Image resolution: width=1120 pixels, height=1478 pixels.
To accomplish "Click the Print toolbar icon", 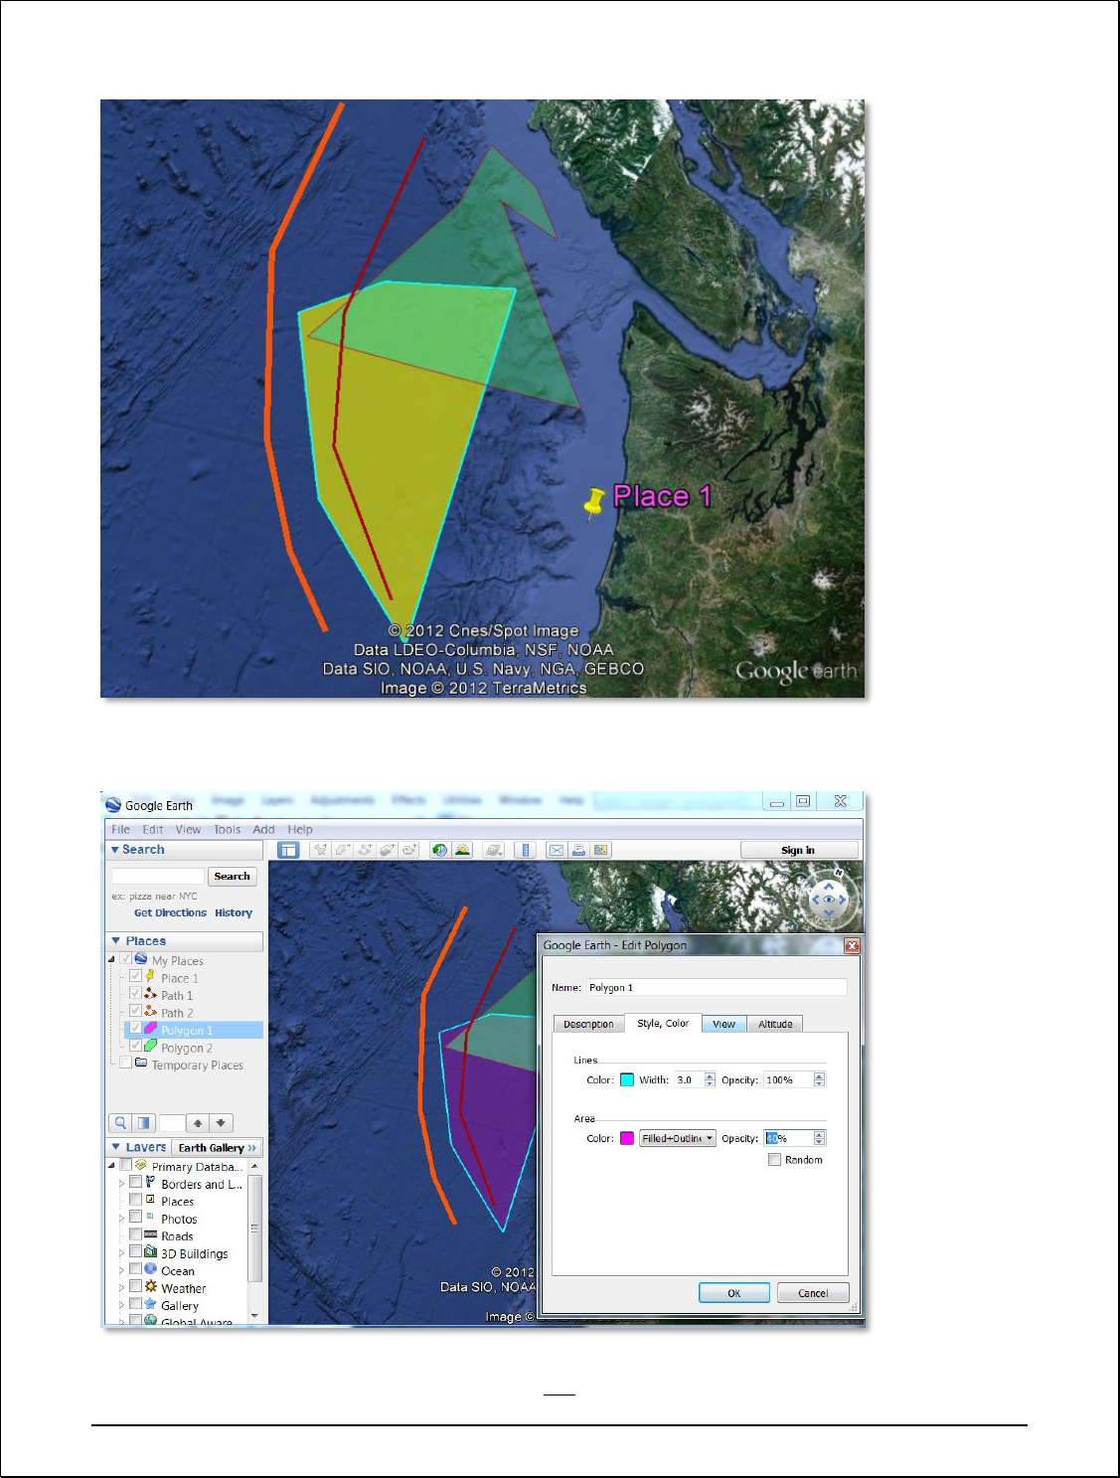I will (578, 850).
